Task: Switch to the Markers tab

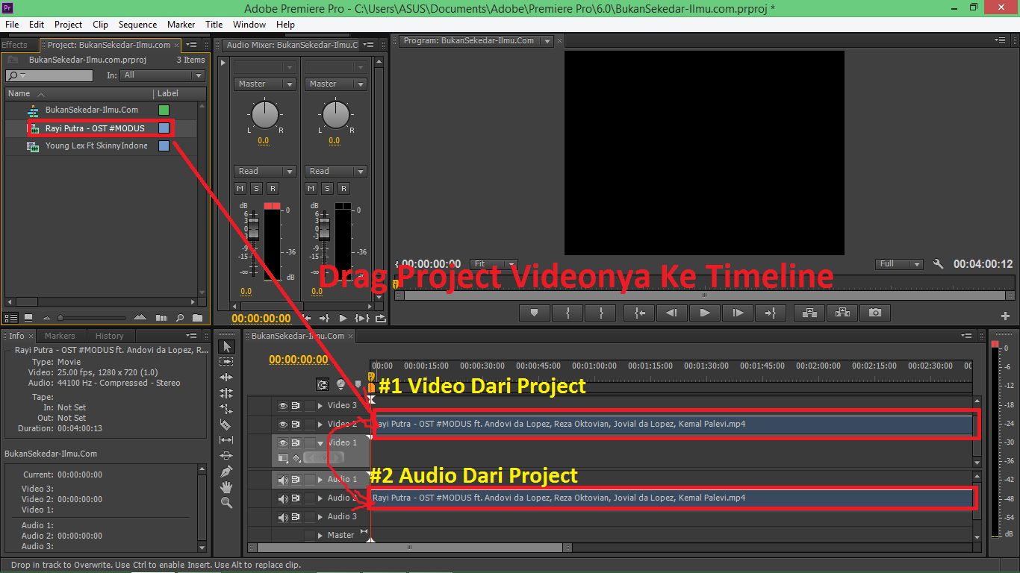Action: click(x=60, y=336)
